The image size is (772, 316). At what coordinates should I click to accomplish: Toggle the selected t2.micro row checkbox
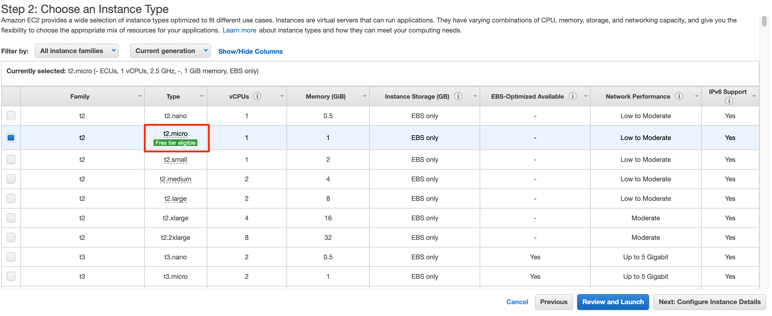(x=11, y=138)
